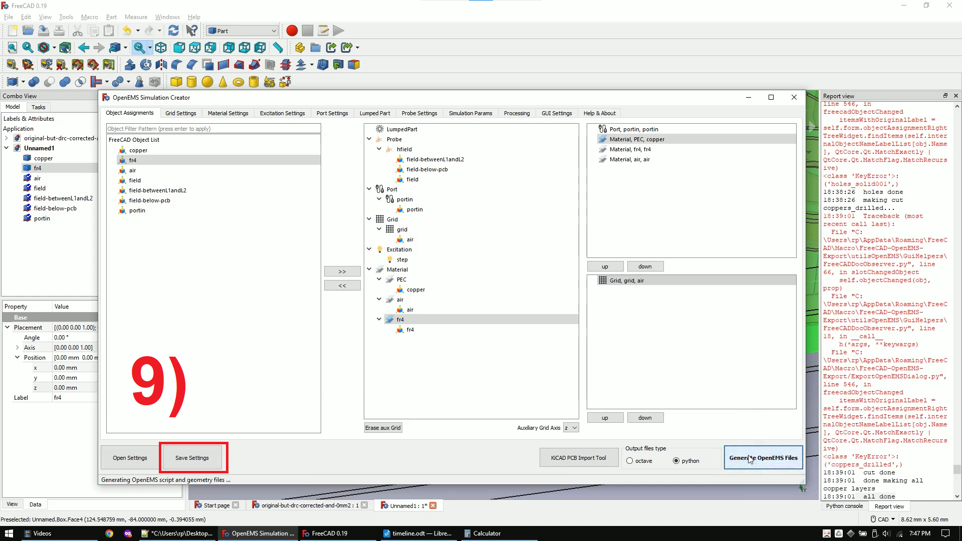The height and width of the screenshot is (541, 962).
Task: Expand the Material tree node
Action: point(369,269)
